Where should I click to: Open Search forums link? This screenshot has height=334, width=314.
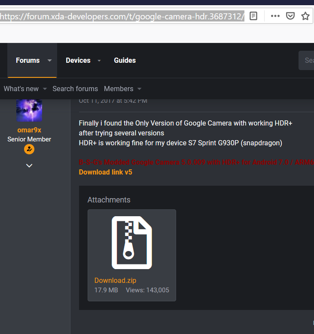click(x=75, y=89)
